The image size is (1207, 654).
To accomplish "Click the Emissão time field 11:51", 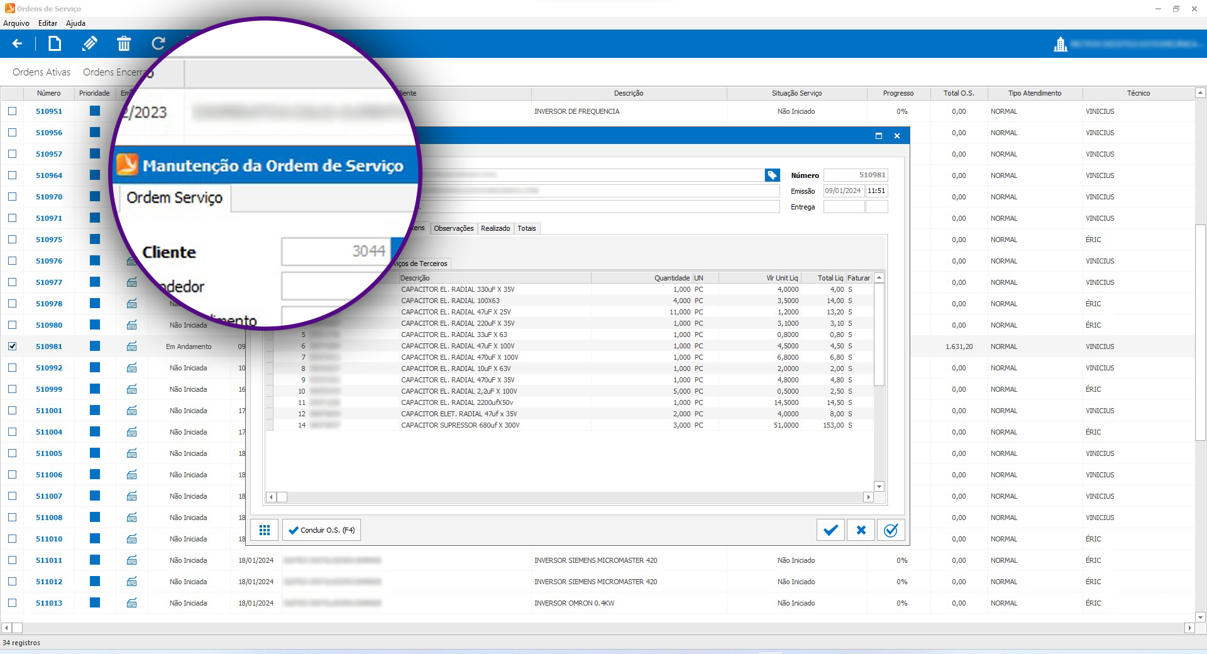I will tap(876, 191).
